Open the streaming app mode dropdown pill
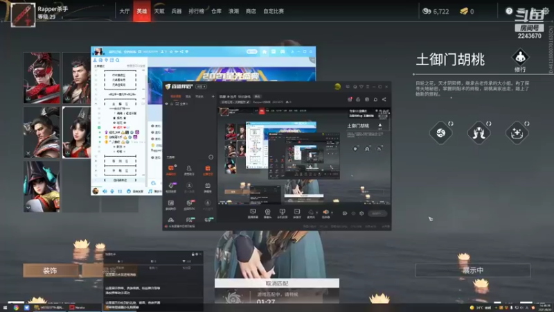 tap(202, 87)
